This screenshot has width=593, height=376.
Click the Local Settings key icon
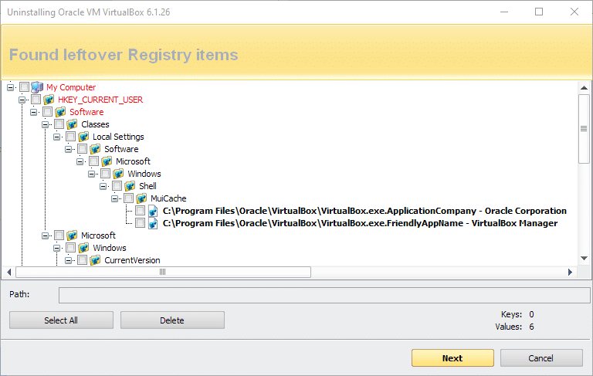pyautogui.click(x=83, y=137)
